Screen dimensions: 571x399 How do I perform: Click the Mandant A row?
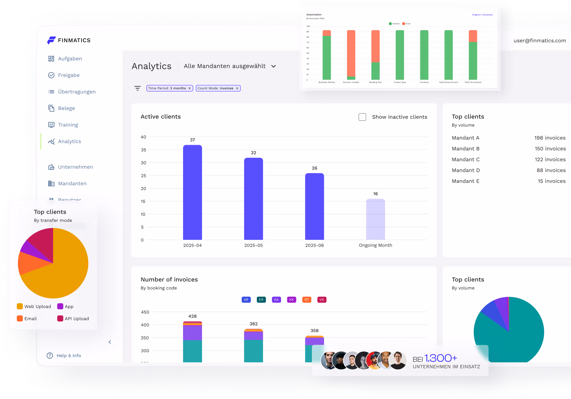pos(509,138)
